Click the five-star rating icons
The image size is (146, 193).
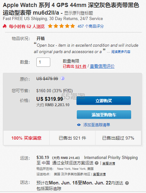(61, 26)
